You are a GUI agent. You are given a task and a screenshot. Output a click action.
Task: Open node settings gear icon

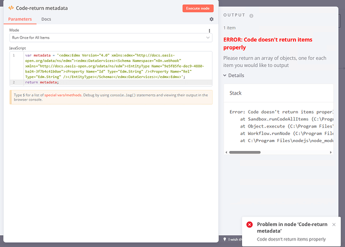(211, 19)
